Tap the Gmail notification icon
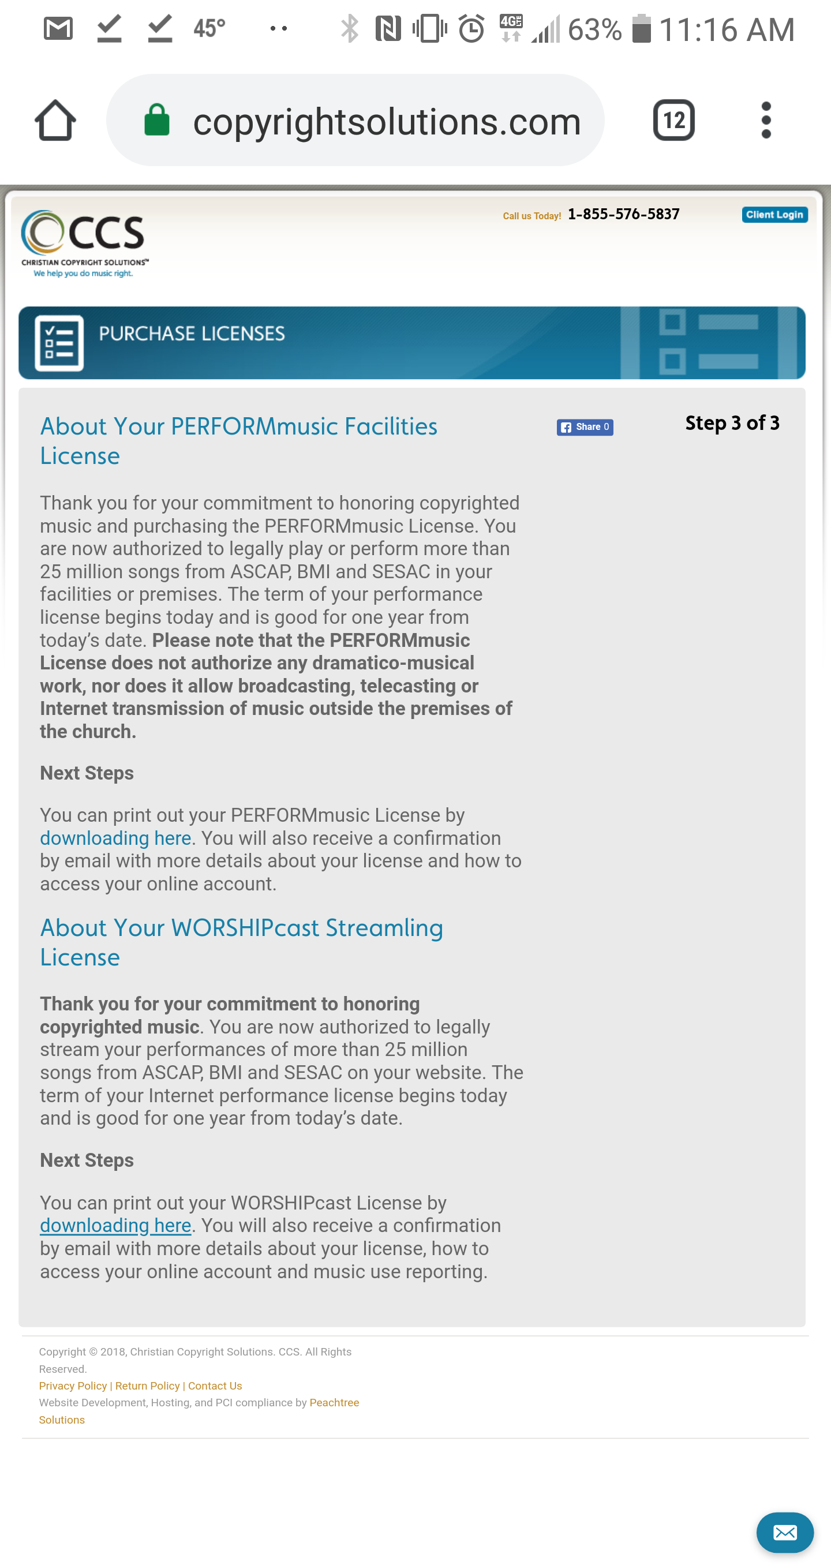Screen dimensions: 831x1565 click(x=58, y=28)
